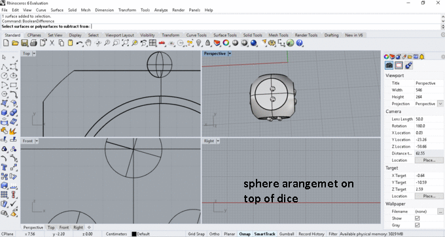Click the Lens Length value field
The image size is (445, 237).
429,119
